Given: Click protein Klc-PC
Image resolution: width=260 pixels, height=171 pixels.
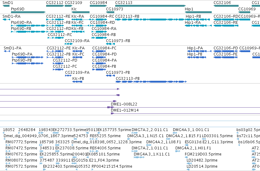Looking at the screenshot, I should click(x=78, y=54).
